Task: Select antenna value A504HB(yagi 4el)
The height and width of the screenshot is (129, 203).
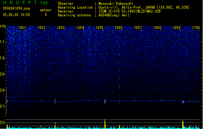Action: pyautogui.click(x=114, y=15)
